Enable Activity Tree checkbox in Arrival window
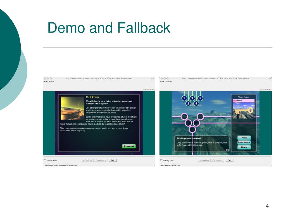The height and width of the screenshot is (215, 286). pyautogui.click(x=45, y=160)
